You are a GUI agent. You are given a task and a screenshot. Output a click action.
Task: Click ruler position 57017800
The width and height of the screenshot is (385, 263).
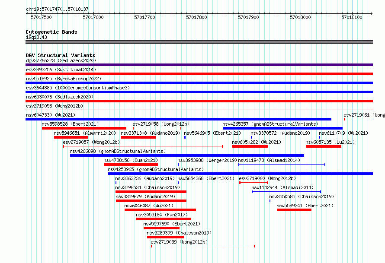click(x=196, y=17)
